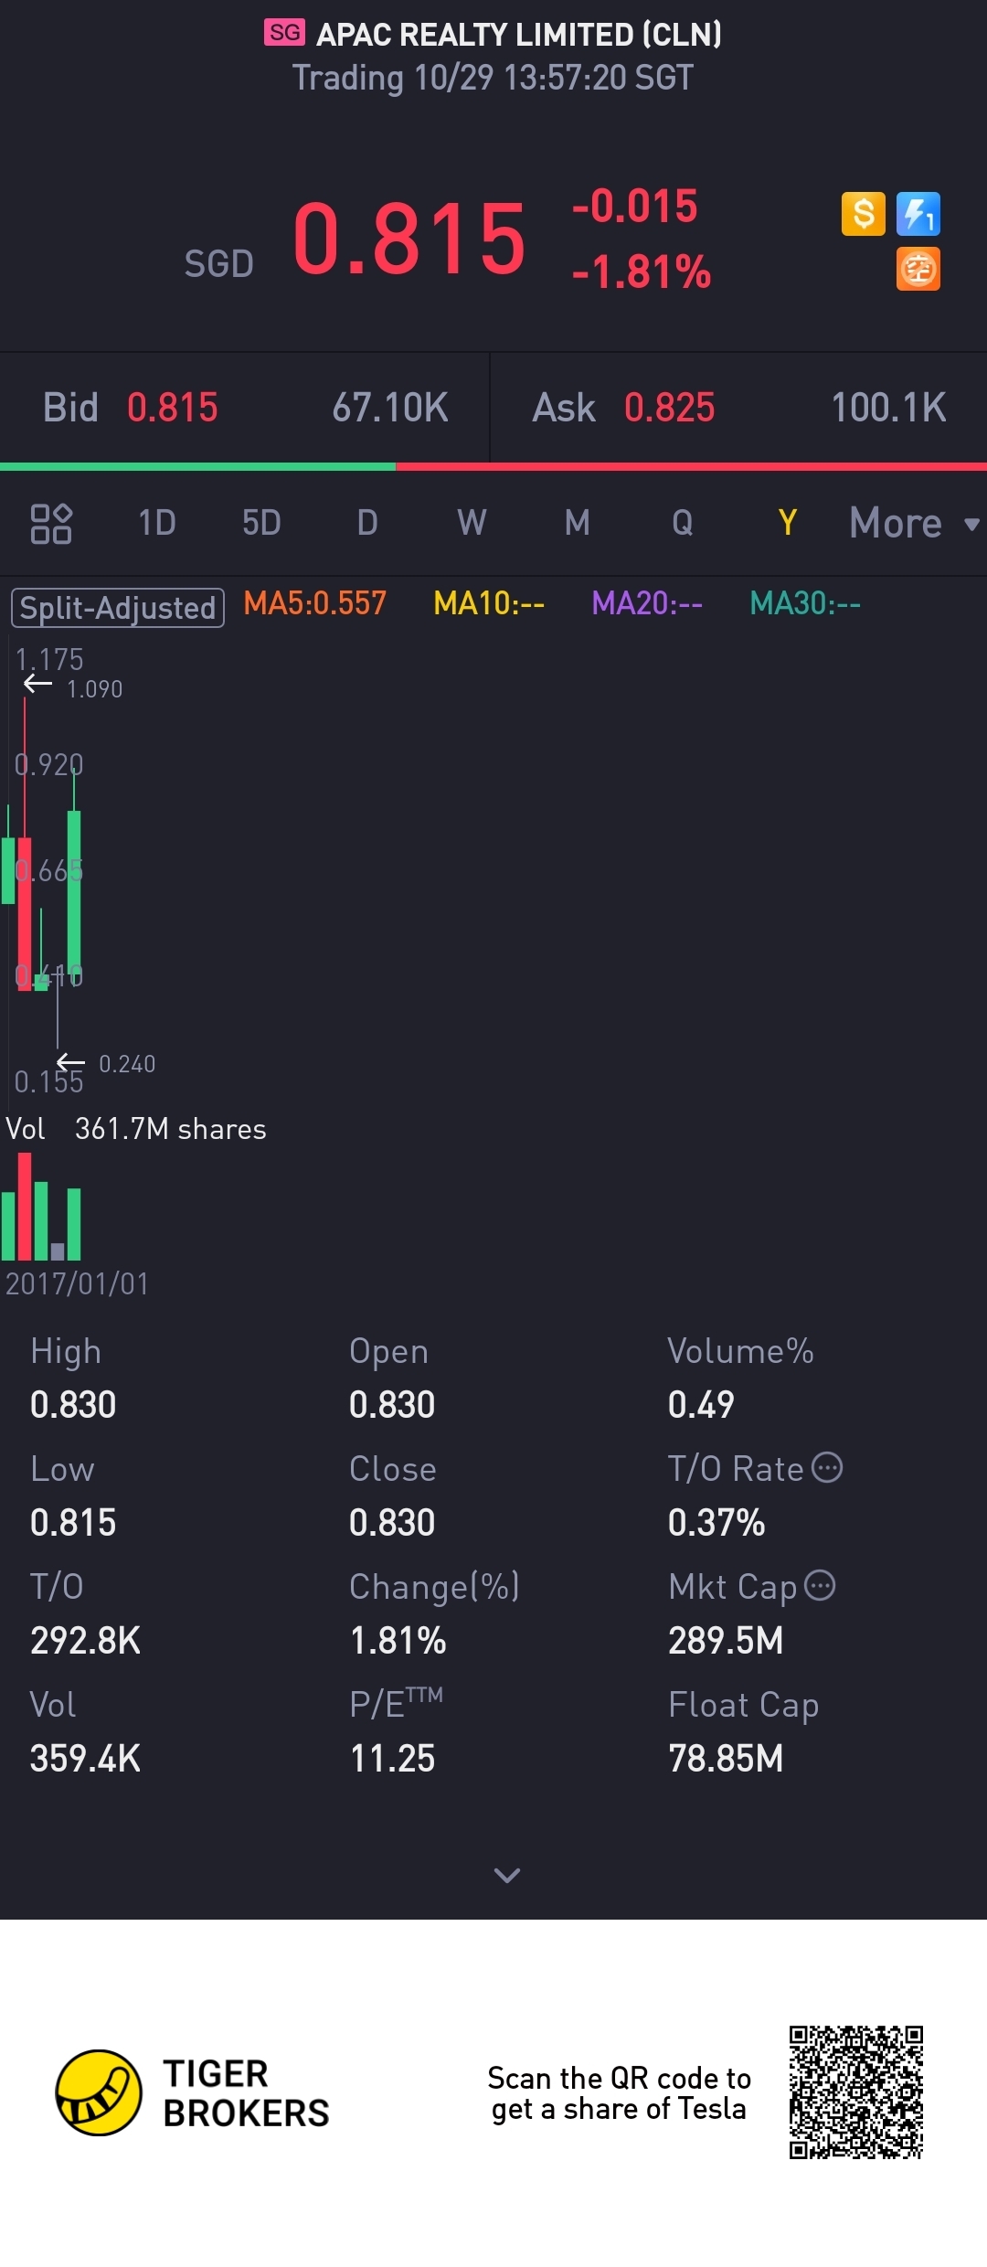Tap the Tesla share QR code
Screen dimensions: 987x2267
click(x=855, y=2092)
